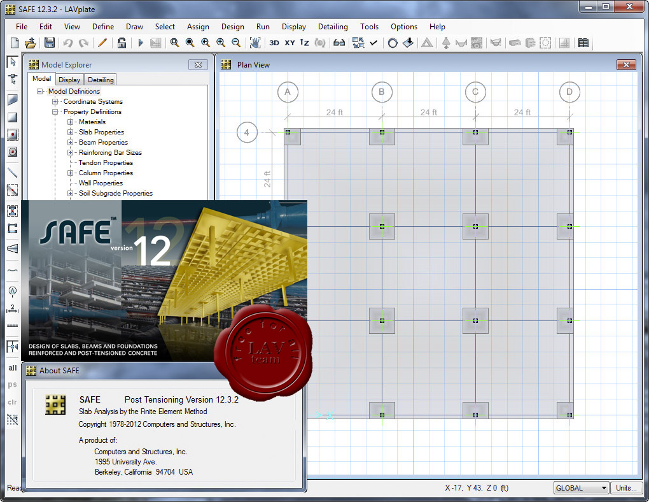
Task: Open the Options menu
Action: 404,27
